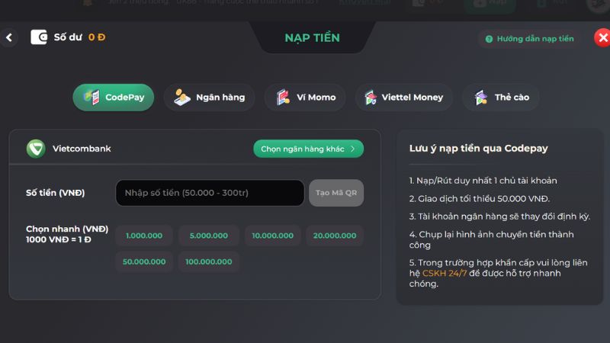The height and width of the screenshot is (343, 610).
Task: Open Chọn ngân hàng khác selector
Action: click(x=309, y=149)
